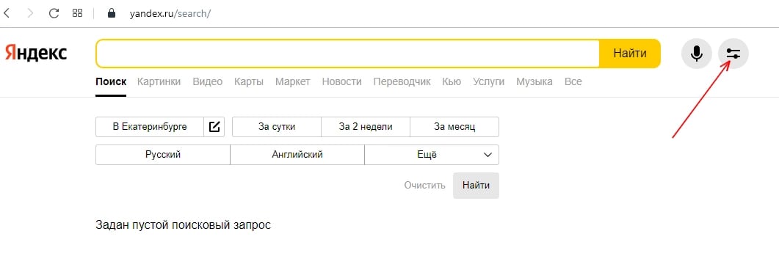Open the Новости tab

click(x=342, y=82)
